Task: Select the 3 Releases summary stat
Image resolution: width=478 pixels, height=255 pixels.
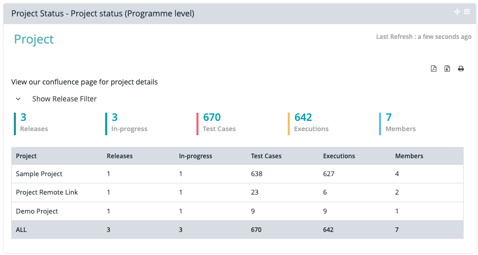Action: coord(24,118)
